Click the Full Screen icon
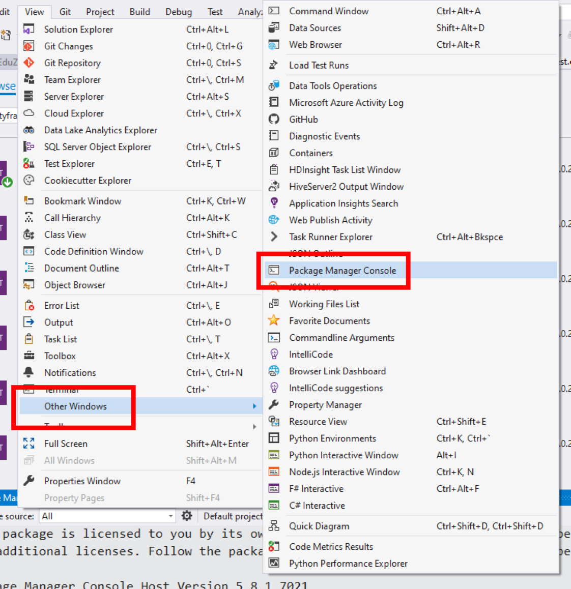Viewport: 571px width, 589px height. point(29,443)
